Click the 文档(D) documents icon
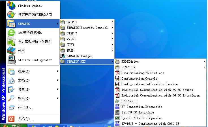 pos(11,80)
